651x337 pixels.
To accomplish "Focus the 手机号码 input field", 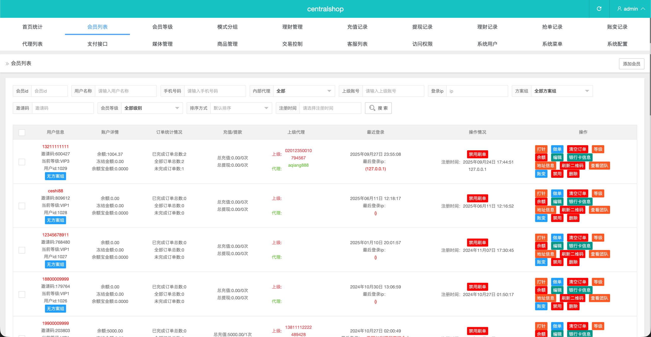I will [x=215, y=91].
